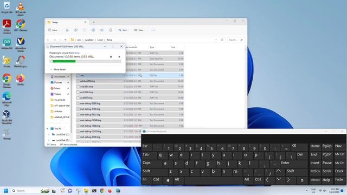The image size is (347, 195).
Task: Refresh the Temp folder view
Action: (222, 40)
